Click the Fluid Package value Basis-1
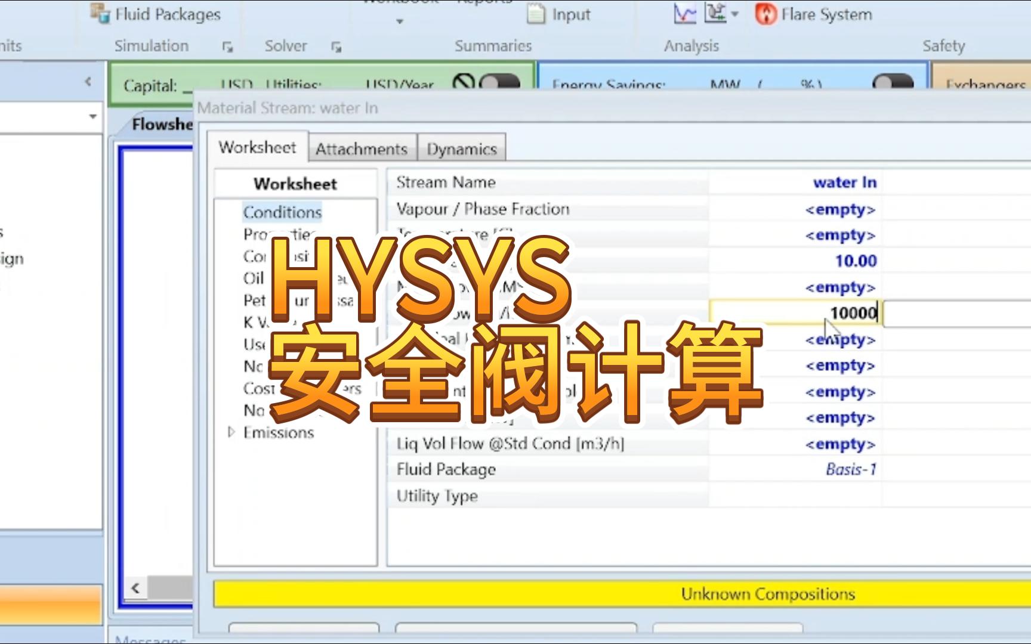The image size is (1031, 644). pyautogui.click(x=795, y=470)
